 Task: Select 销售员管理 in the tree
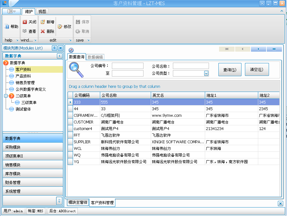(25, 82)
